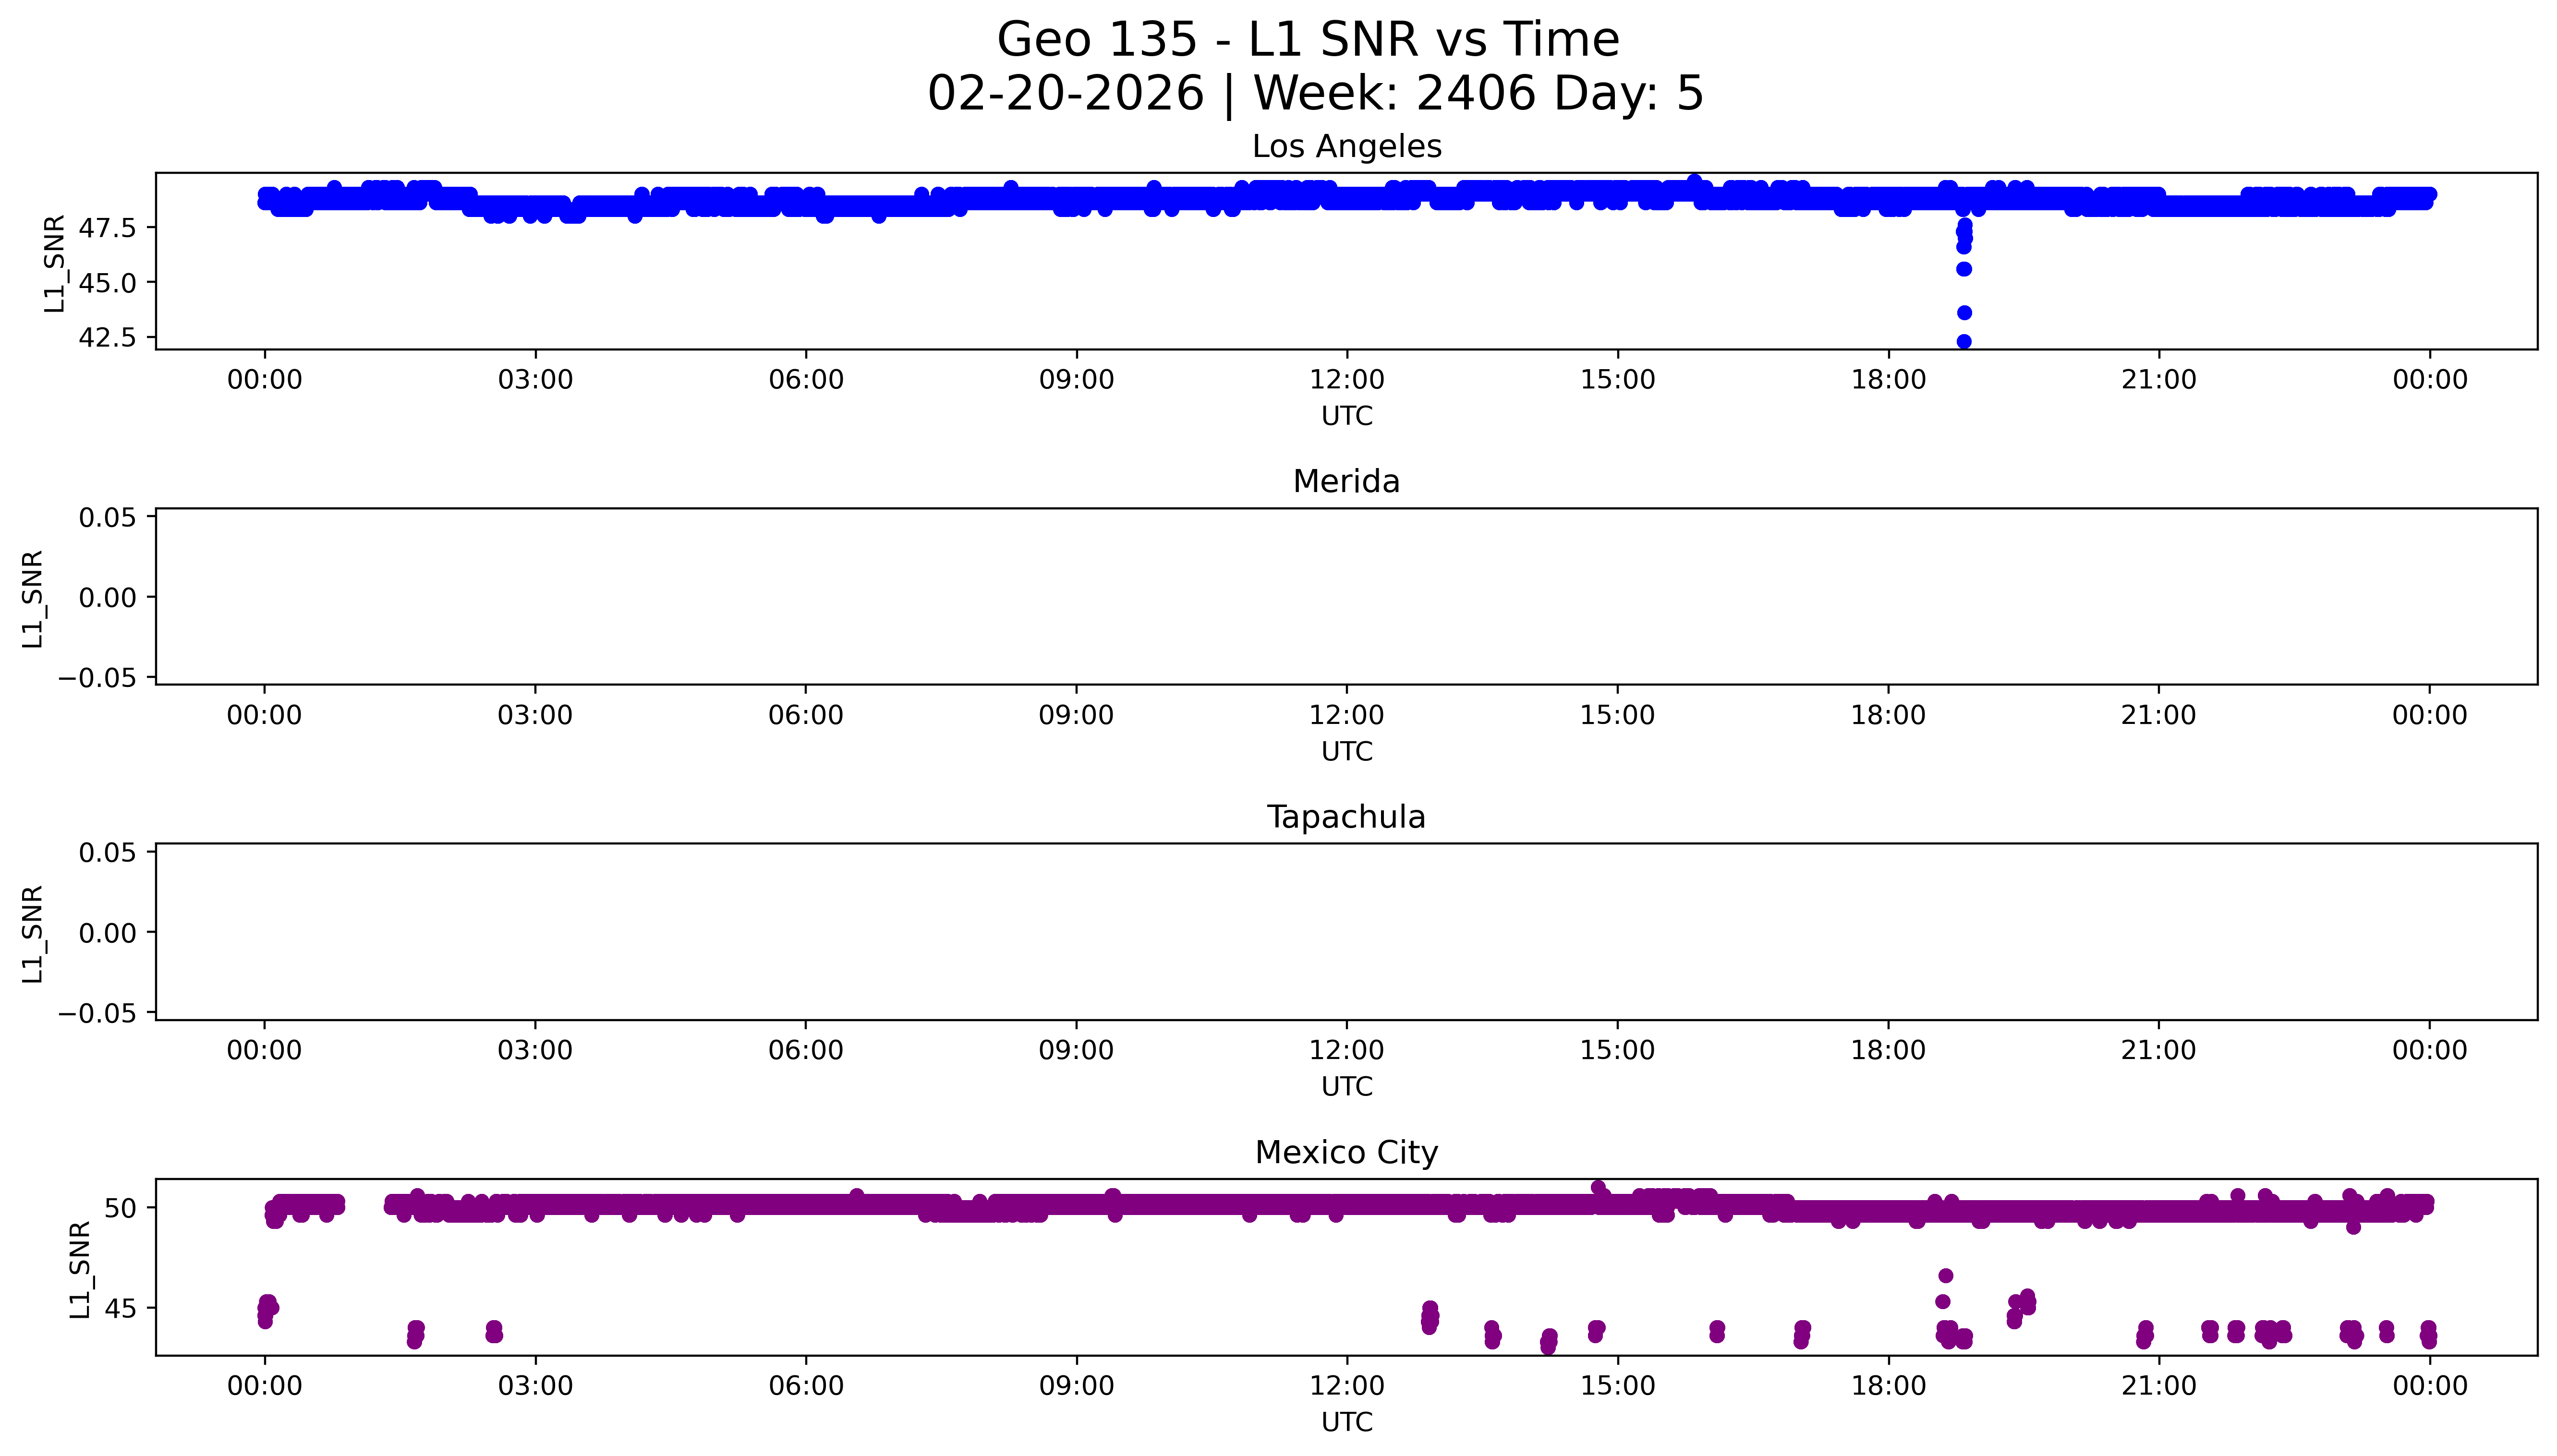Screen dimensions: 2557x1456
Task: Click the 12:00 tick label under the Merida plot
Action: pos(1346,715)
